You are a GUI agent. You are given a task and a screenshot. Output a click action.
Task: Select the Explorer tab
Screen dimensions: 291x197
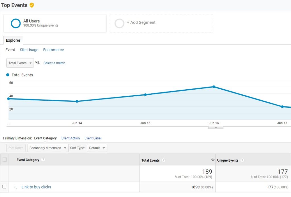click(x=13, y=40)
